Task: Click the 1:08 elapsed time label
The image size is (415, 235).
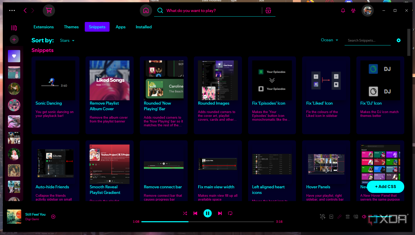Action: (x=136, y=222)
